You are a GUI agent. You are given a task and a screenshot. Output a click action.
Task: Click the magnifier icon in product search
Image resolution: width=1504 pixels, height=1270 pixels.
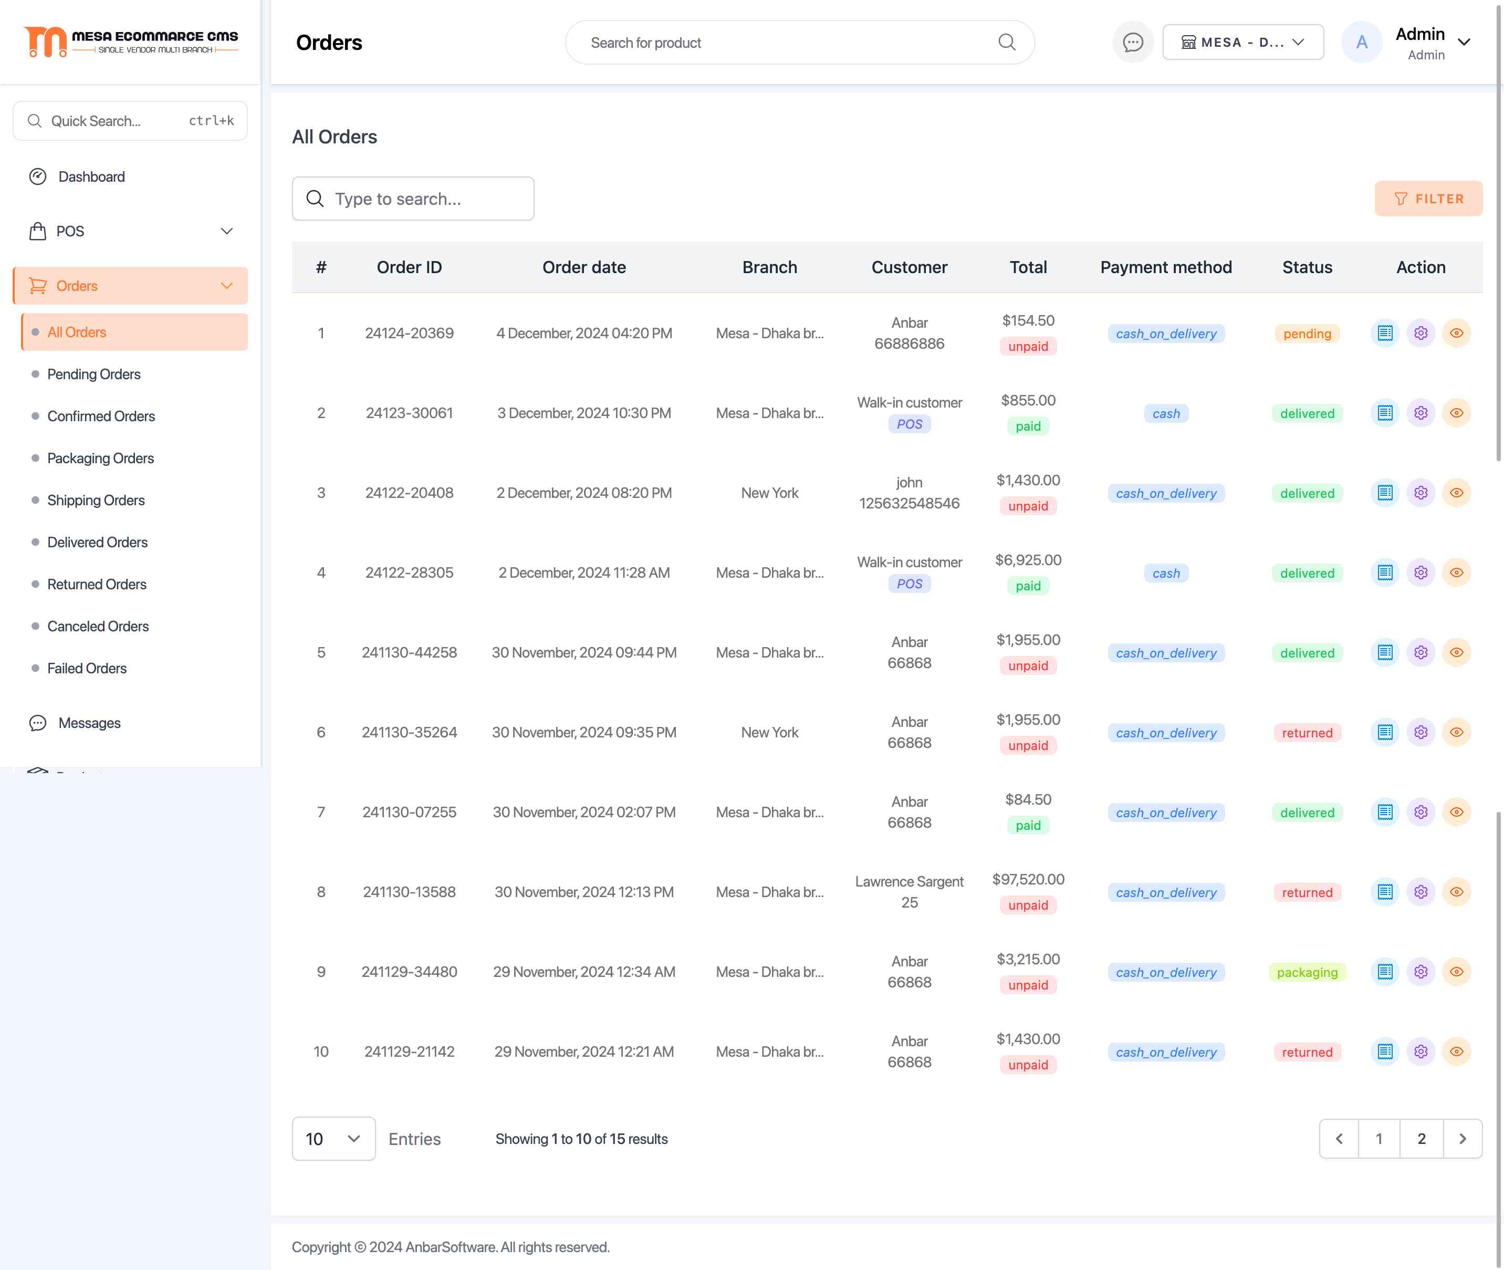pyautogui.click(x=1007, y=43)
